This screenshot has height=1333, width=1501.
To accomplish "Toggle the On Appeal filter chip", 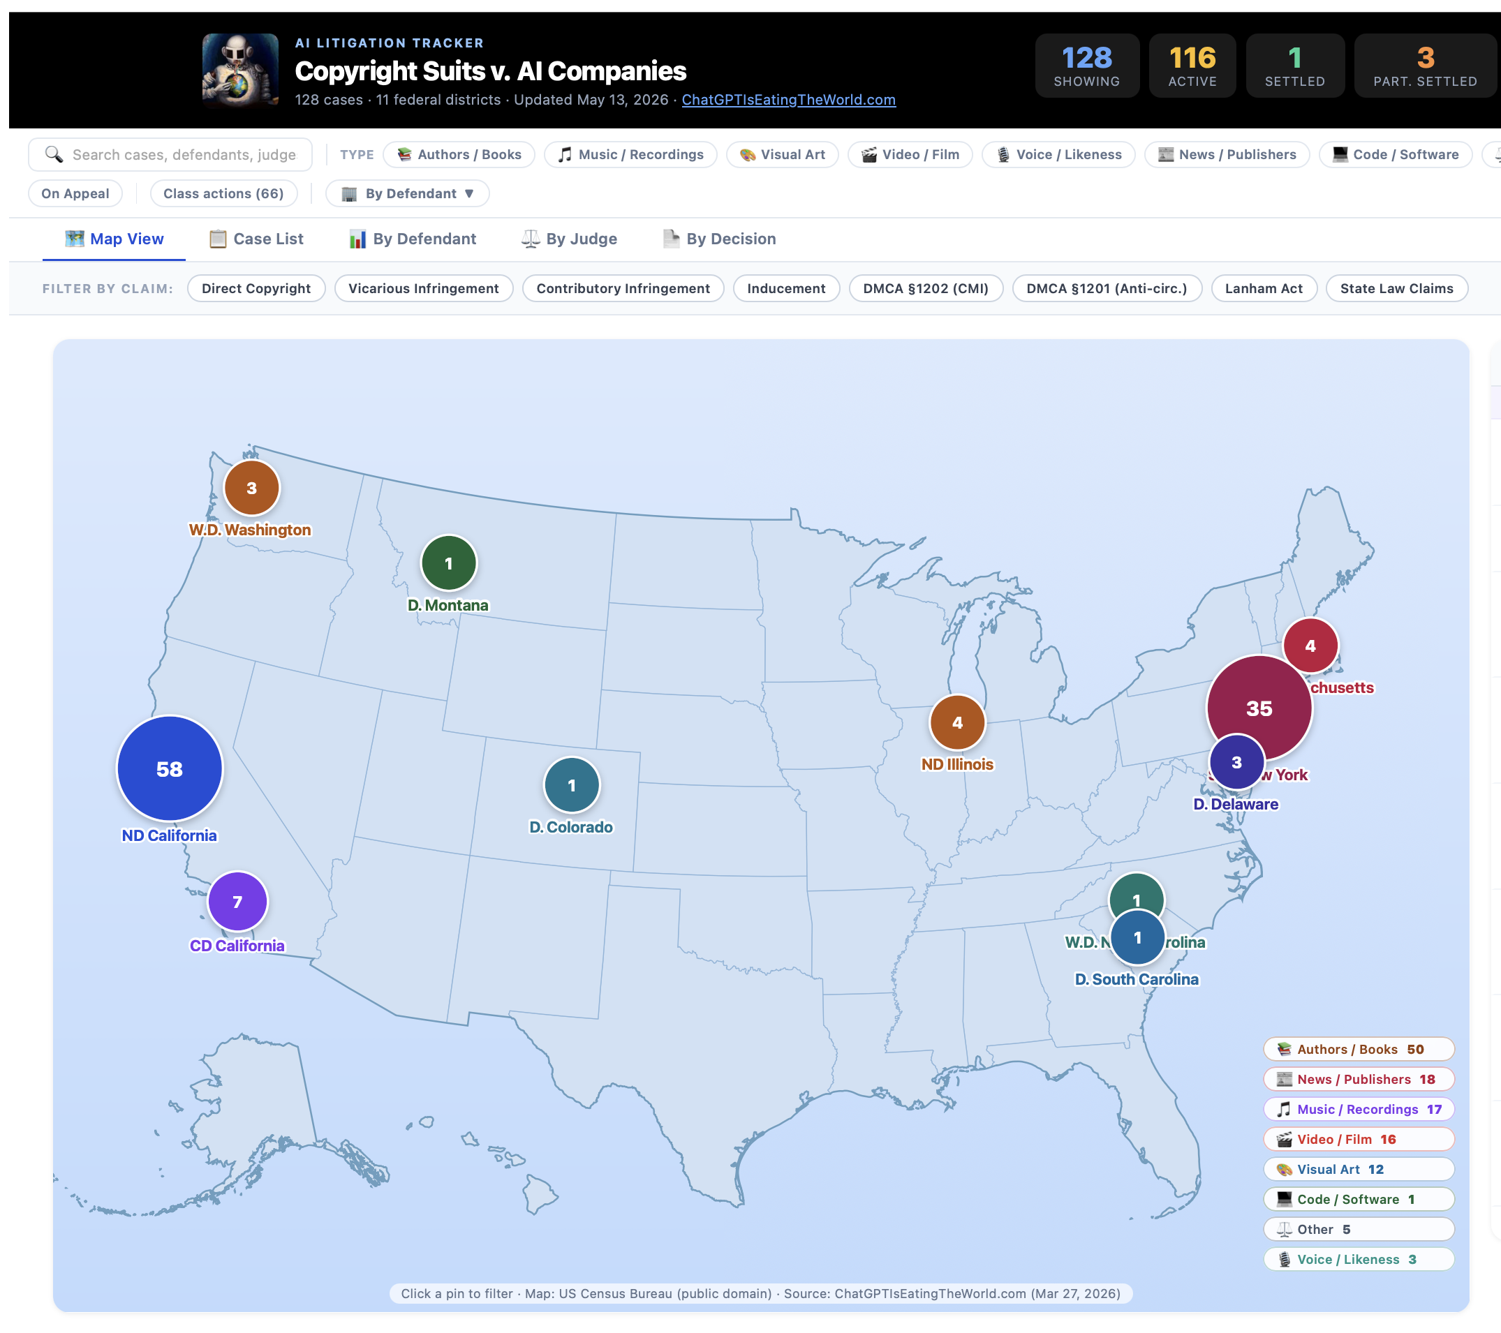I will pyautogui.click(x=75, y=193).
